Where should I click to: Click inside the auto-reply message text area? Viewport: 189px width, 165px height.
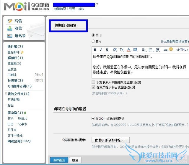(x=140, y=66)
